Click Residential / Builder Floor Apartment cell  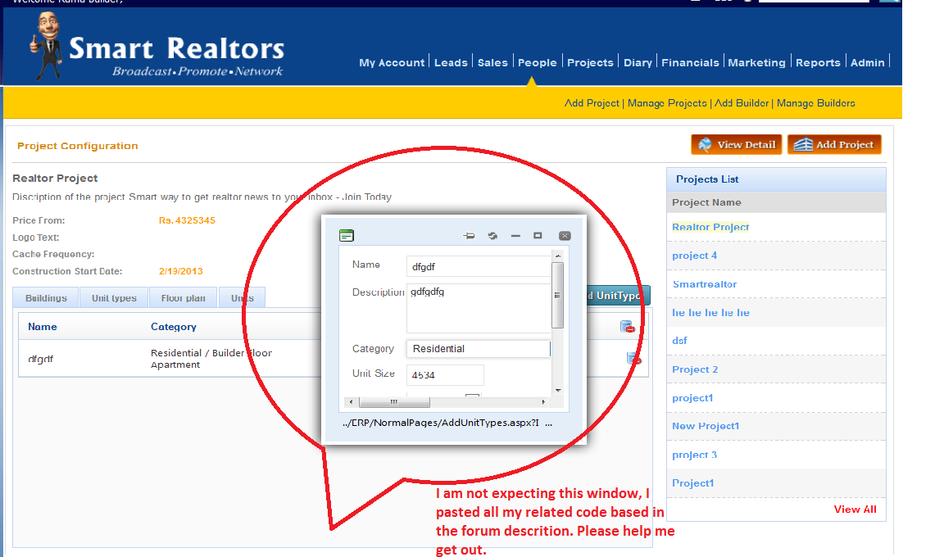point(211,359)
